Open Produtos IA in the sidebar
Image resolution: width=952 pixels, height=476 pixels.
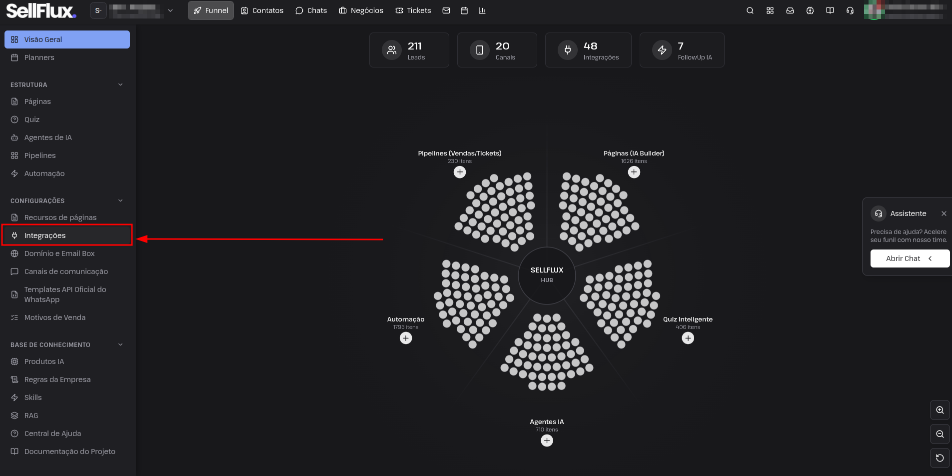point(67,361)
